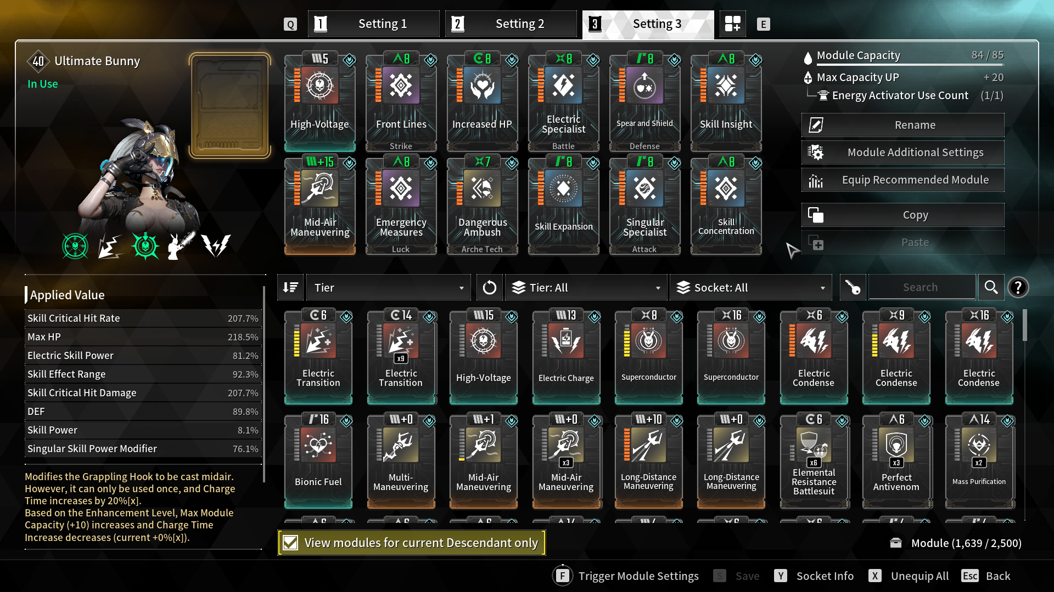
Task: Toggle the Electric Charge module in the inventory
Action: tap(566, 357)
